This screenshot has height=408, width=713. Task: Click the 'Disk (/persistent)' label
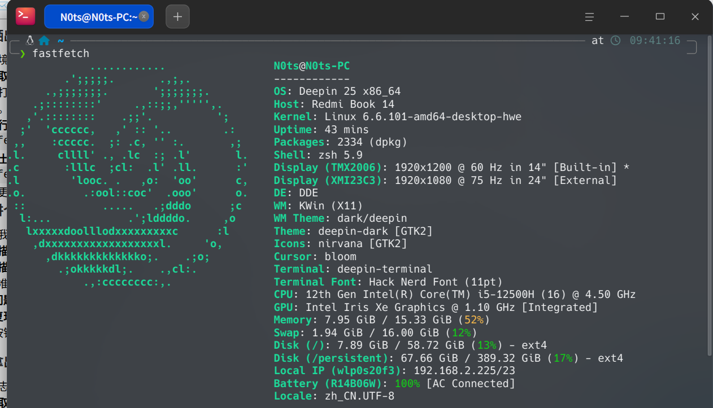point(331,358)
